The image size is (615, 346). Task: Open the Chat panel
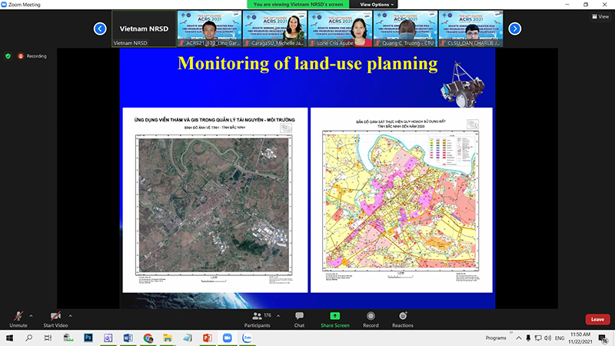(x=299, y=320)
